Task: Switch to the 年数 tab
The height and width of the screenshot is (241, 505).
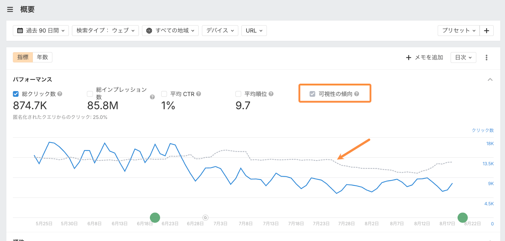Action: [x=42, y=57]
